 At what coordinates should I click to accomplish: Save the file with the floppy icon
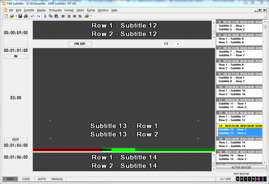tap(20, 16)
